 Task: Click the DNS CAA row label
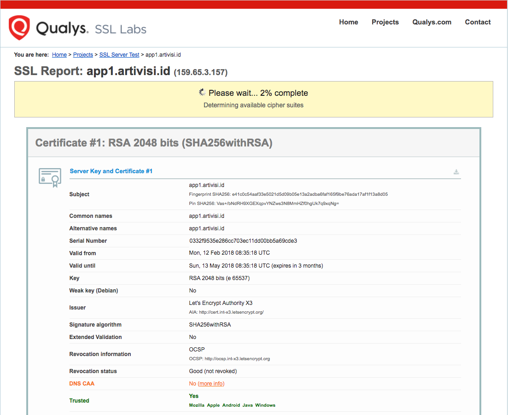(x=82, y=384)
